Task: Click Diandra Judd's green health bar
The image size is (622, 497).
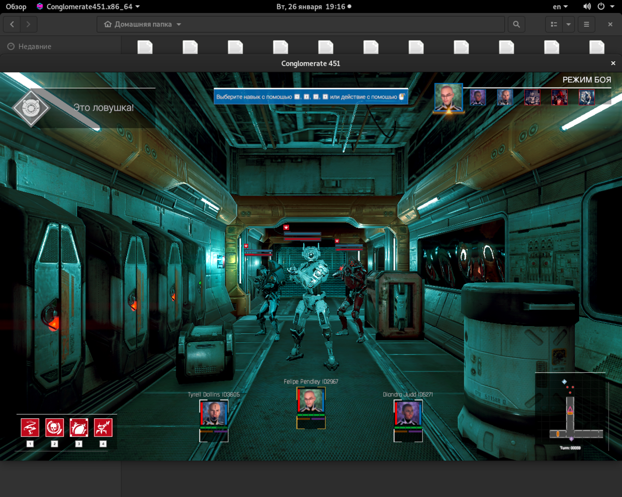Action: [408, 428]
